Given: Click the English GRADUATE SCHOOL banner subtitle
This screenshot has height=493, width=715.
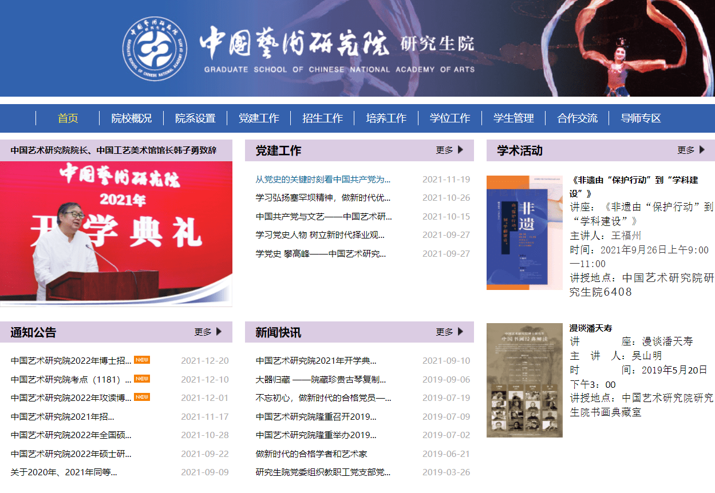Looking at the screenshot, I should tap(339, 70).
